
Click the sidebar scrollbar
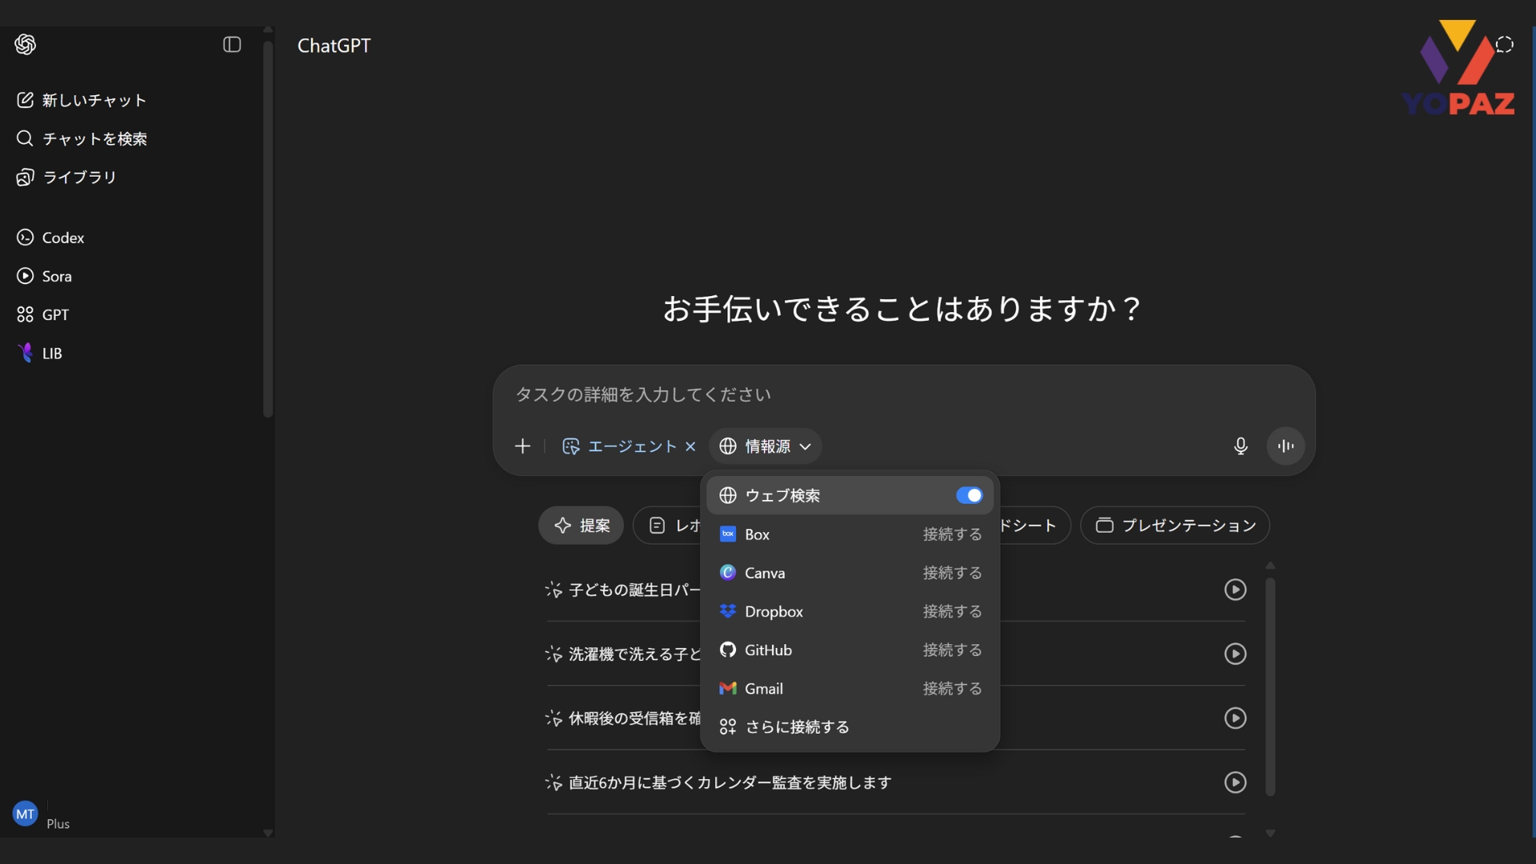(268, 228)
